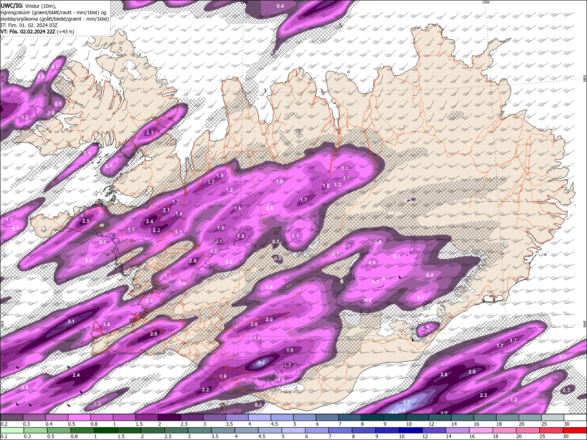
Task: Select the pale green 0.1 swatch in rain legend
Action: click(x=11, y=430)
